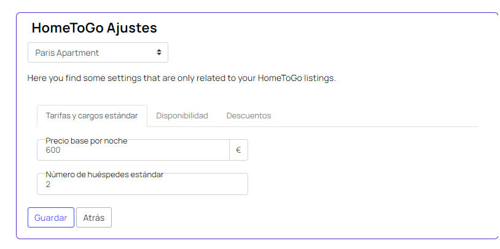The width and height of the screenshot is (500, 249).
Task: Open the Descuentos tab
Action: pos(249,115)
